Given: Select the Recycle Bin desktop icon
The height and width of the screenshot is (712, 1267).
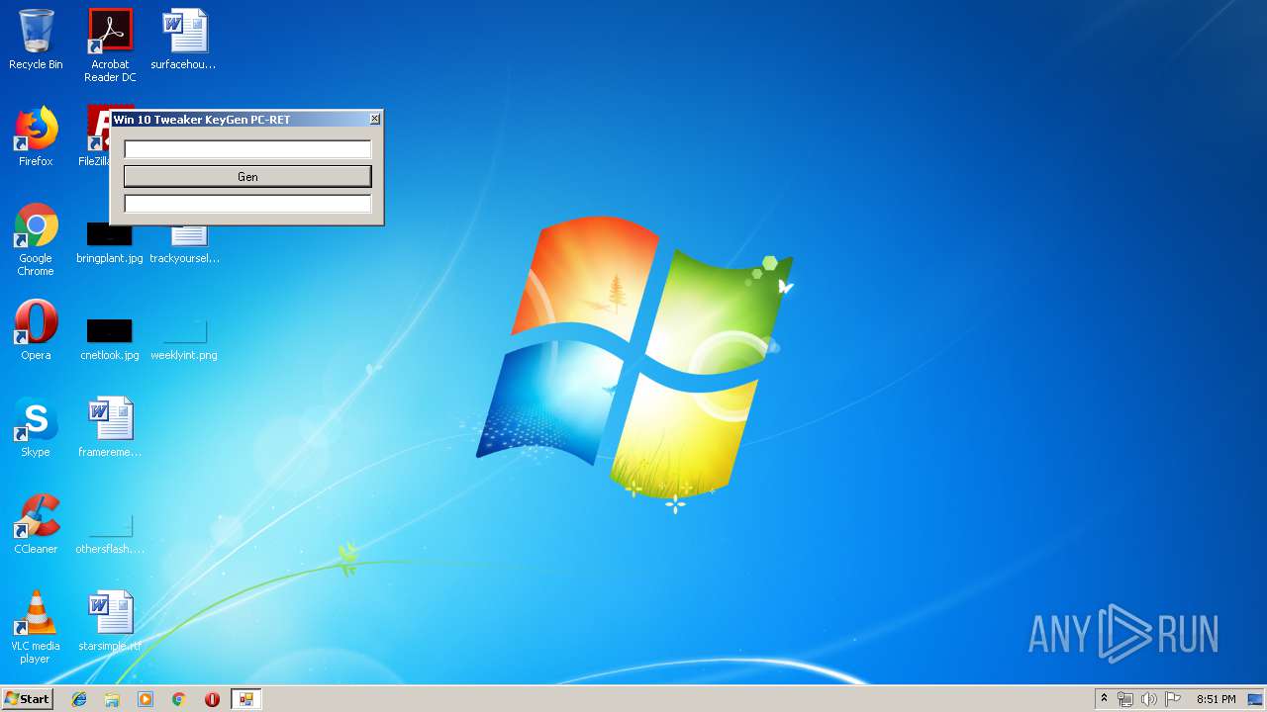Looking at the screenshot, I should coord(36,40).
